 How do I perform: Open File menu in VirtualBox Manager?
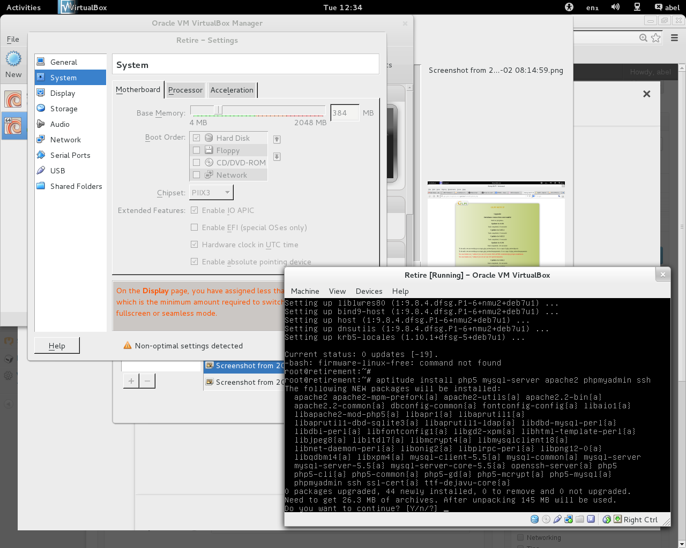click(13, 39)
